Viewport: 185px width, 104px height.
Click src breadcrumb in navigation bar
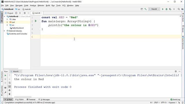pos(18,9)
